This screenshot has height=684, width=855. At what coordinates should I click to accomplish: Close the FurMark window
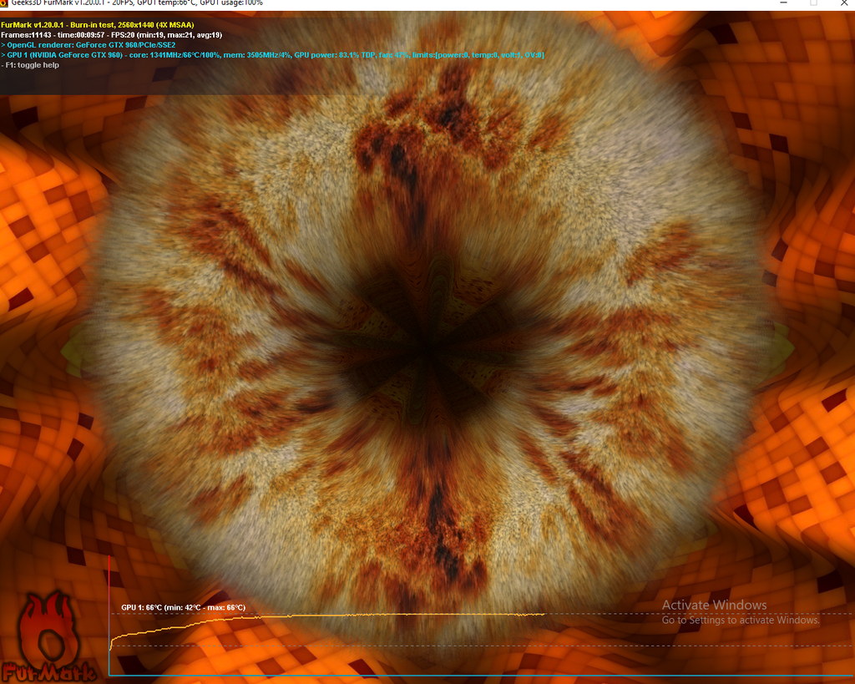click(x=843, y=3)
